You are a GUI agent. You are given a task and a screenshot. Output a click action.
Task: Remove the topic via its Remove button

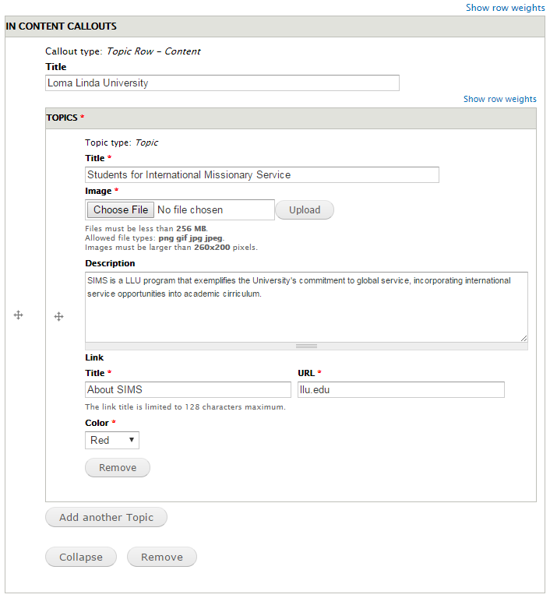(x=118, y=467)
